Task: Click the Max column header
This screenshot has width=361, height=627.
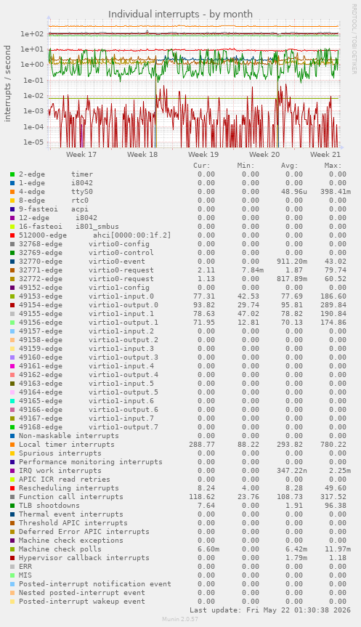Action: [x=333, y=166]
